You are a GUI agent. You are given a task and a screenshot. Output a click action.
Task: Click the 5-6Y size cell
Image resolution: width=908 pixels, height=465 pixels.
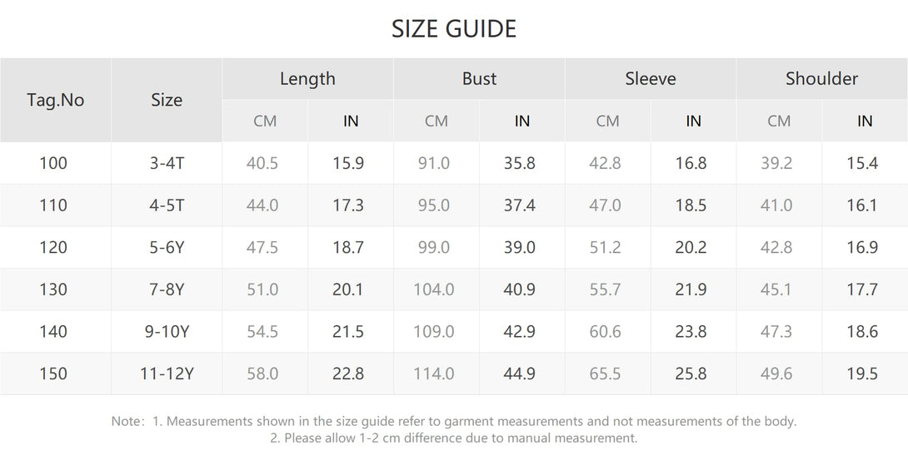(167, 248)
